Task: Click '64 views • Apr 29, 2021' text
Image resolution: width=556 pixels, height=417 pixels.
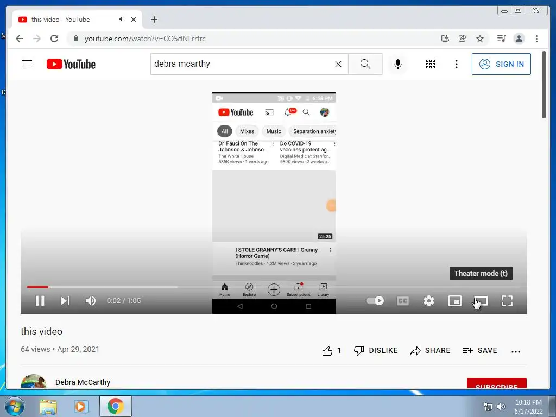Action: pos(60,349)
